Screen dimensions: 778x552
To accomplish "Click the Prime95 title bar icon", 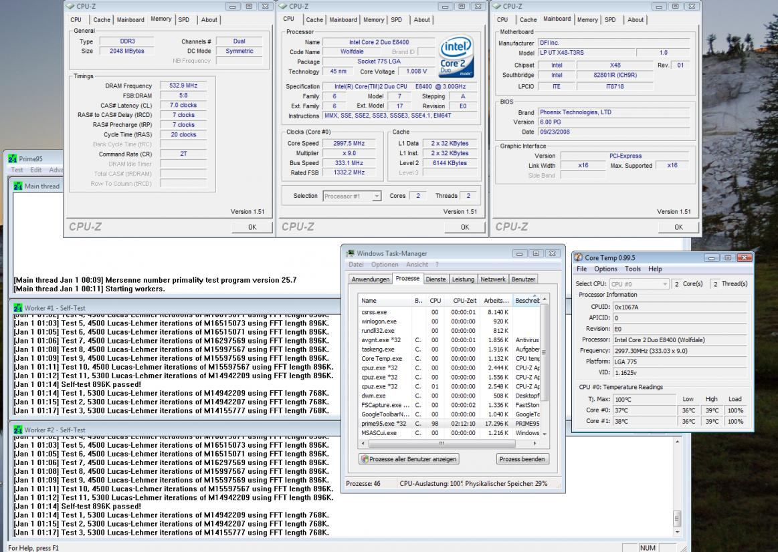I will point(13,158).
